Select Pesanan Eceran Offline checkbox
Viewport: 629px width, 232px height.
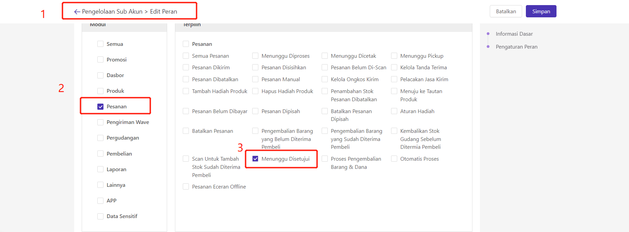pos(186,187)
